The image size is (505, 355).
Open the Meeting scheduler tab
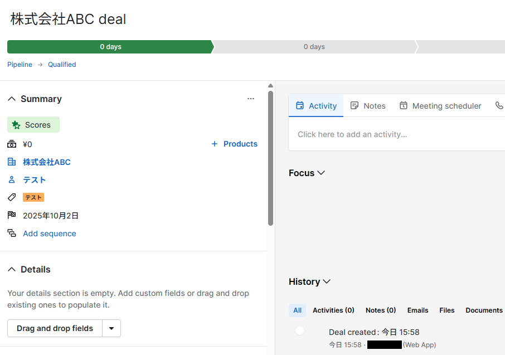(x=440, y=106)
